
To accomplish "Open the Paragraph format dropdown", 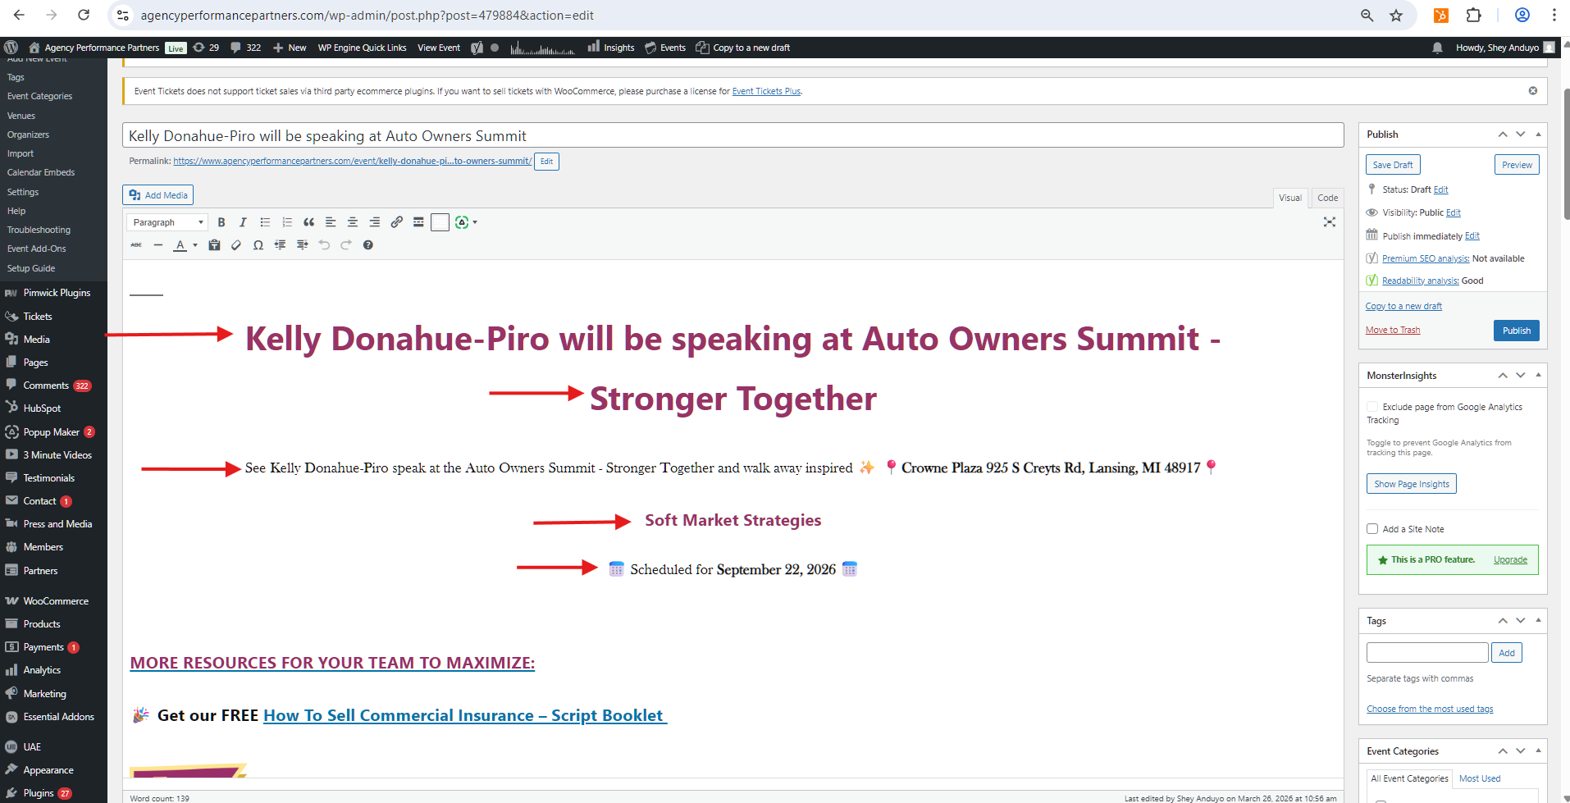I will (x=167, y=222).
